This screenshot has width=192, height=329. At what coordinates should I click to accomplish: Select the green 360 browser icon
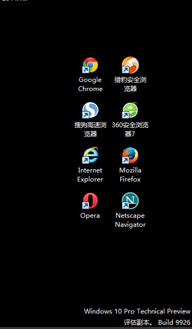coord(130,110)
